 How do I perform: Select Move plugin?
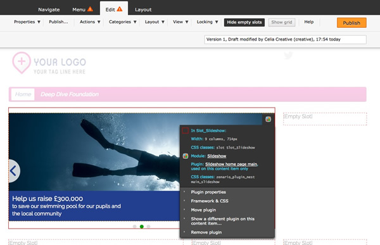203,210
